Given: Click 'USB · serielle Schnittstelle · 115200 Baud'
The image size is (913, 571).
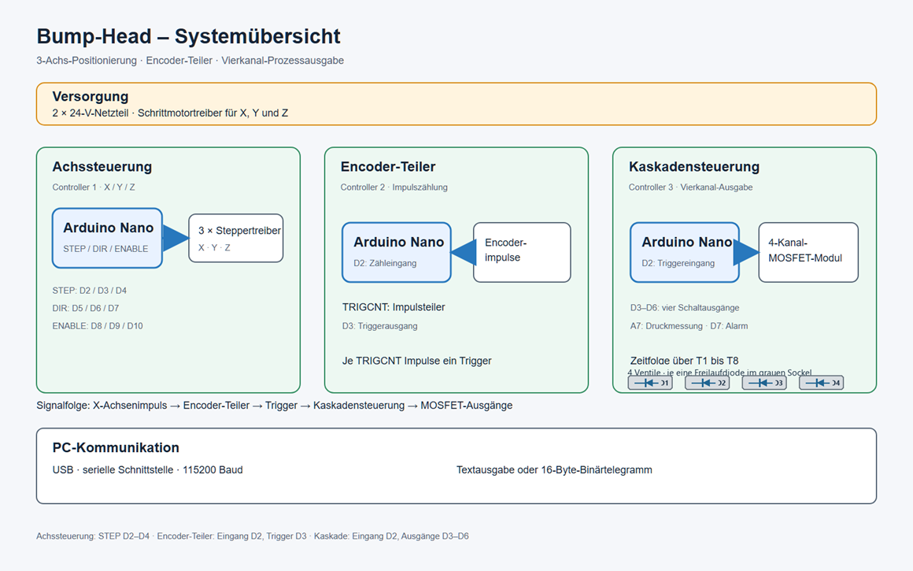Looking at the screenshot, I should coord(147,469).
